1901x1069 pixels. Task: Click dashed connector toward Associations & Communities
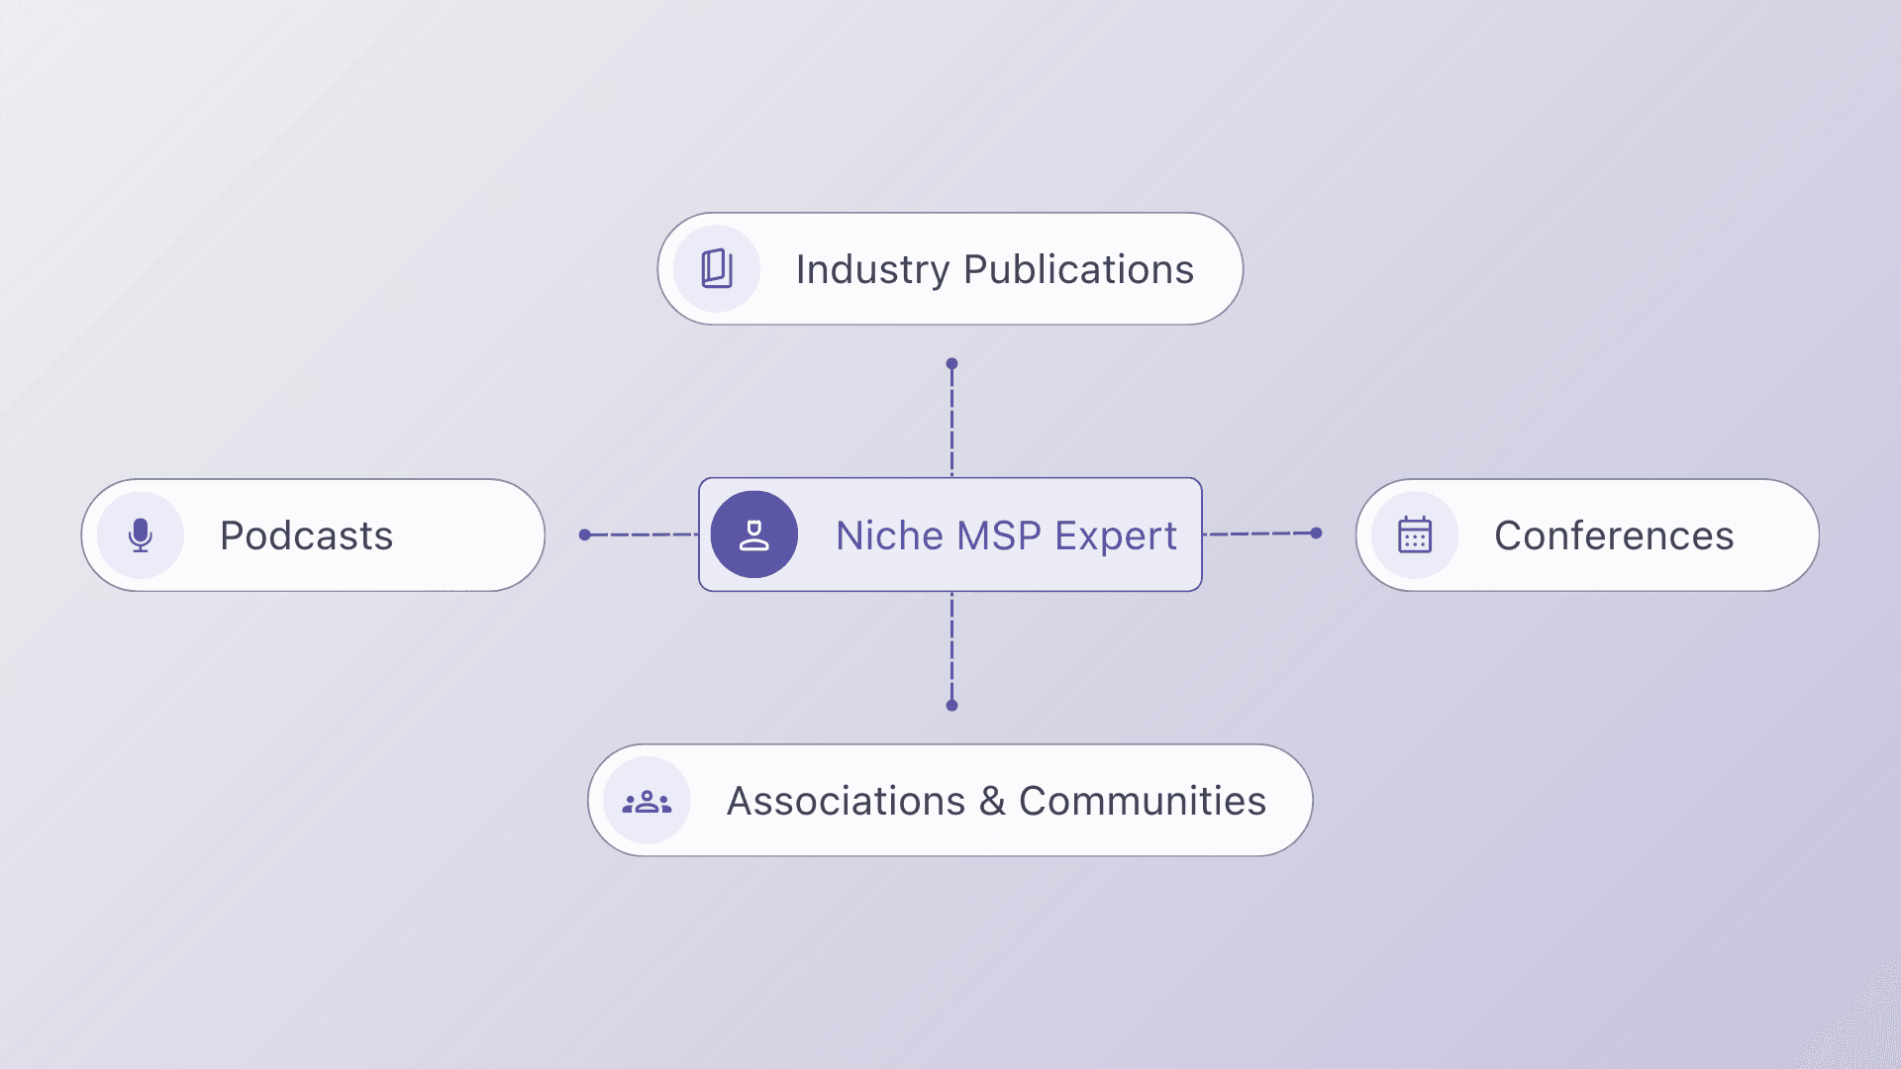point(951,648)
